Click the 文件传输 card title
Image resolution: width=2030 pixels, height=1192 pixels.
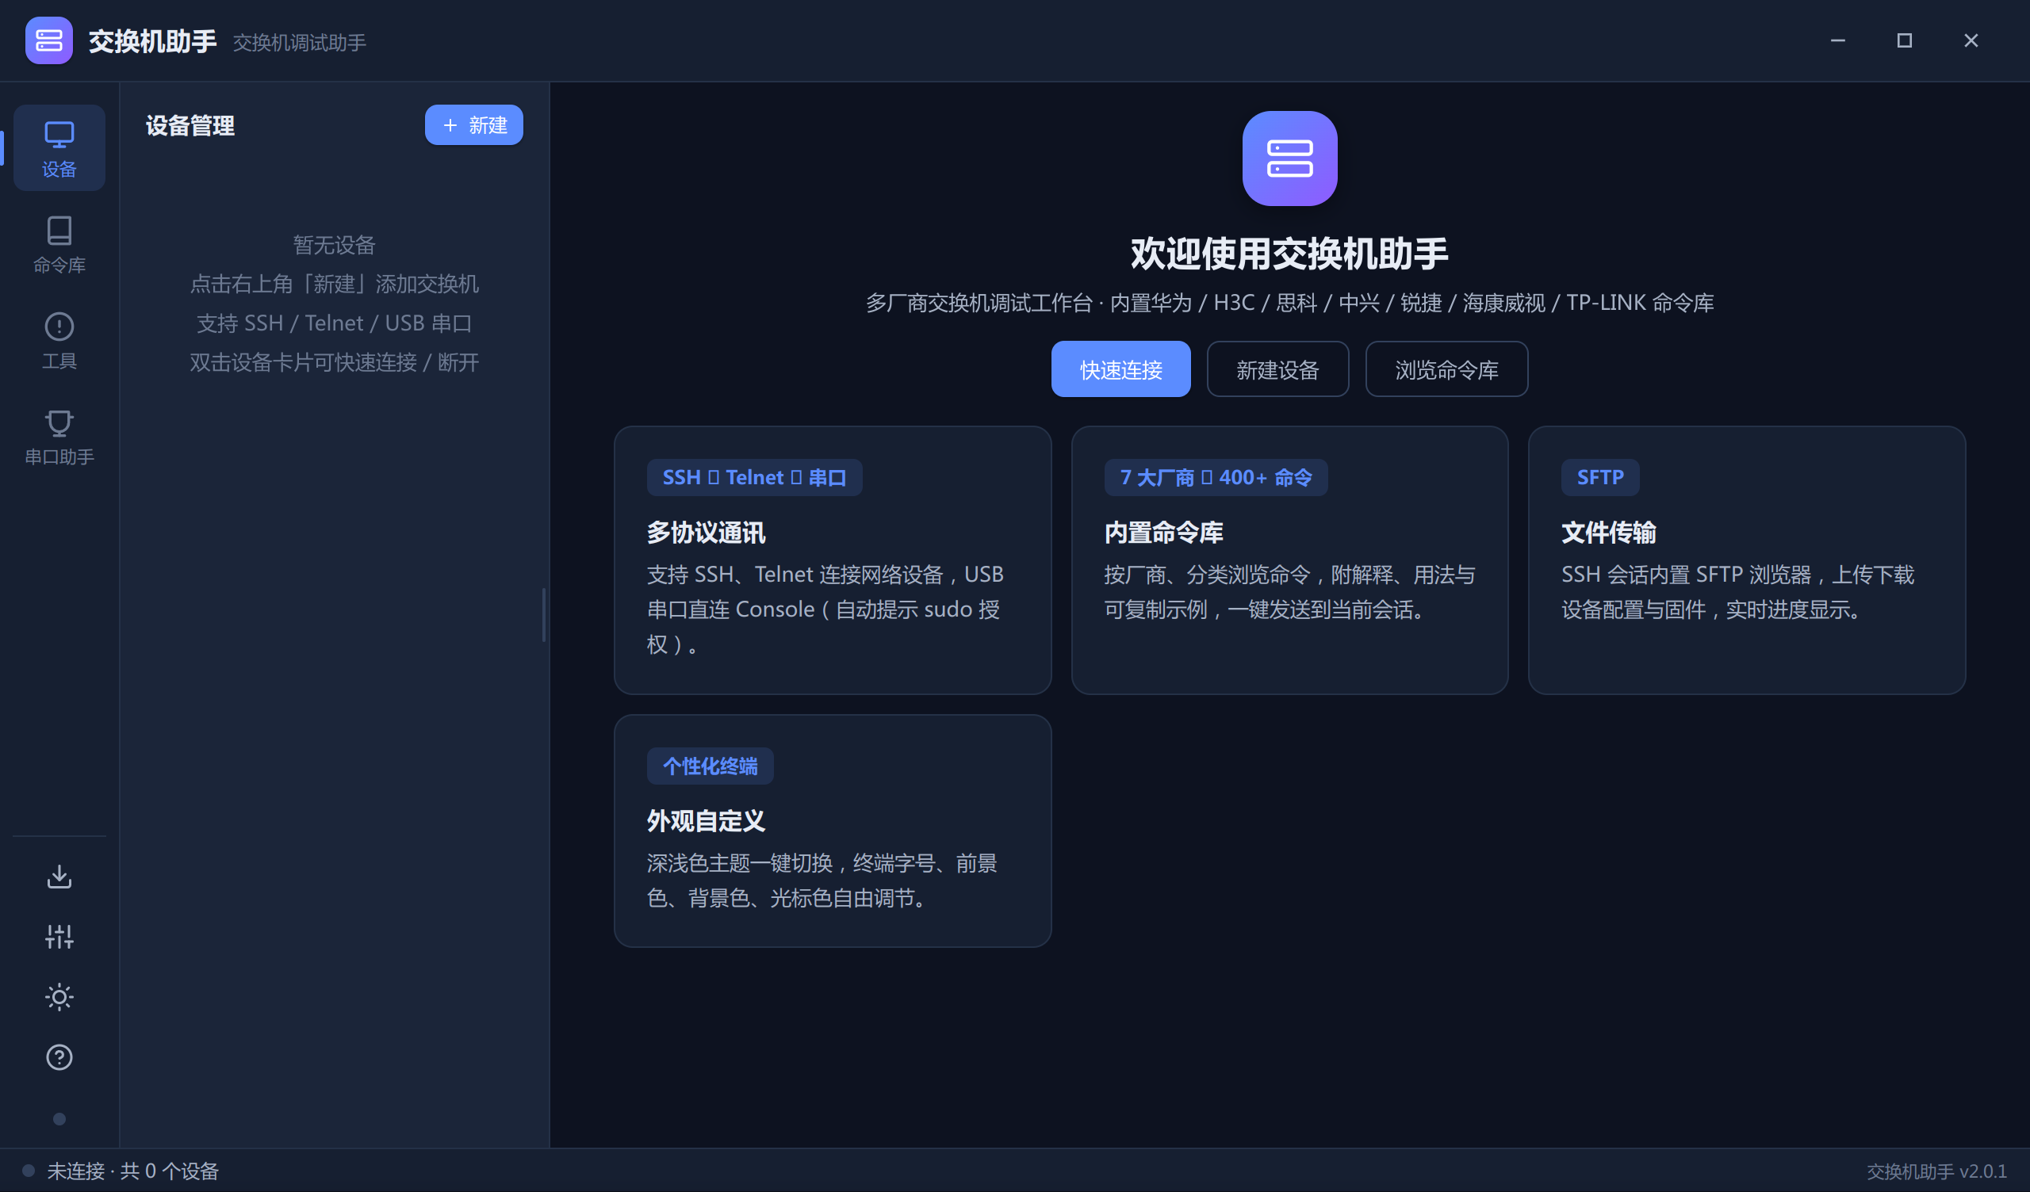point(1608,533)
